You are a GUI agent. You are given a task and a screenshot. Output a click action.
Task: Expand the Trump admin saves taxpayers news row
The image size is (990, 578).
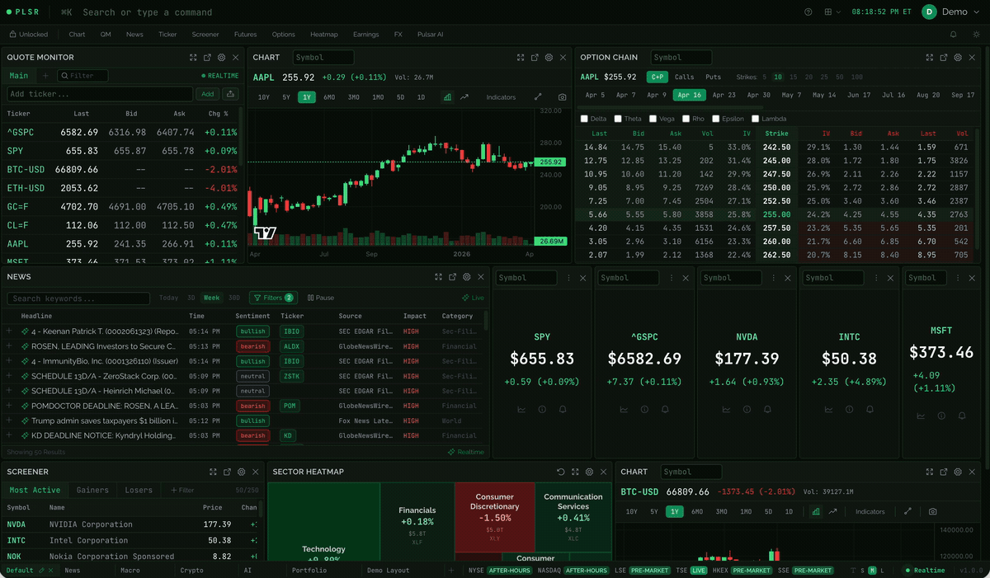pos(9,421)
